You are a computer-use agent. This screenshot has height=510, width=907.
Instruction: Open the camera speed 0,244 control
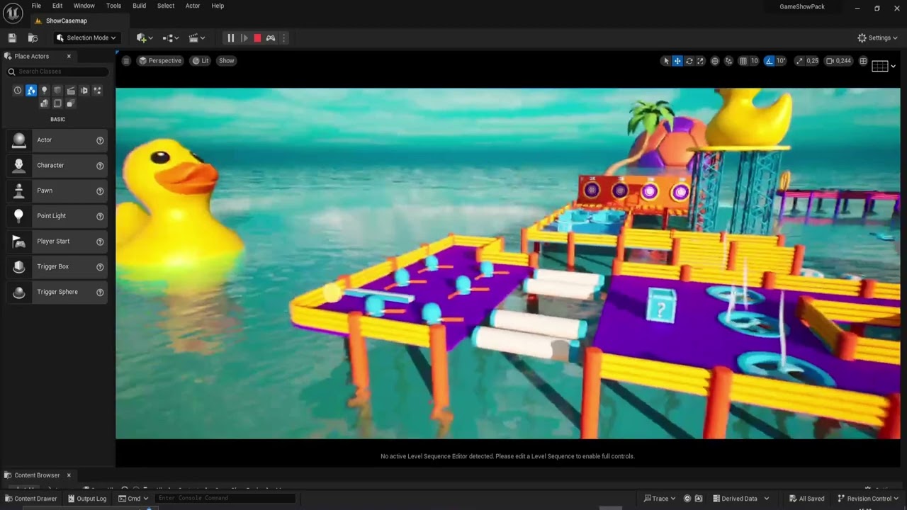(x=838, y=61)
